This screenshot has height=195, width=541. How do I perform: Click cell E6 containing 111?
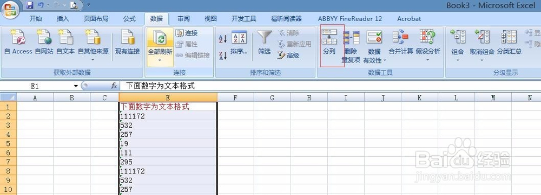pyautogui.click(x=168, y=152)
